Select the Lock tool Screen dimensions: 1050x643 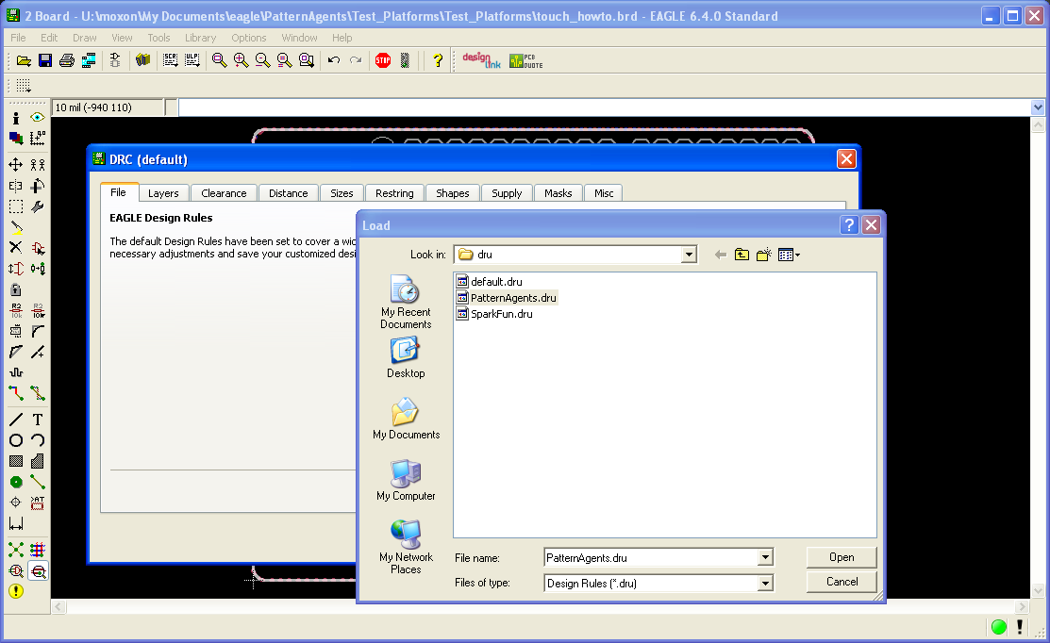[x=16, y=289]
